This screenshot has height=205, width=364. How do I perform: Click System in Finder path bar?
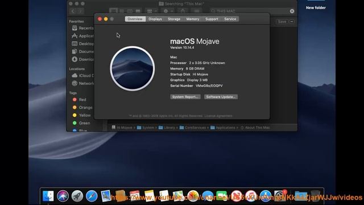pos(146,128)
